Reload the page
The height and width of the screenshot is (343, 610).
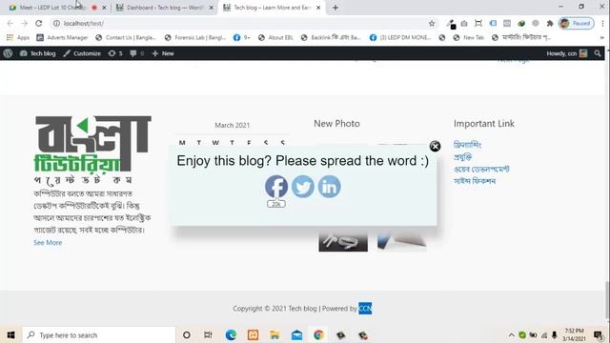[x=38, y=23]
